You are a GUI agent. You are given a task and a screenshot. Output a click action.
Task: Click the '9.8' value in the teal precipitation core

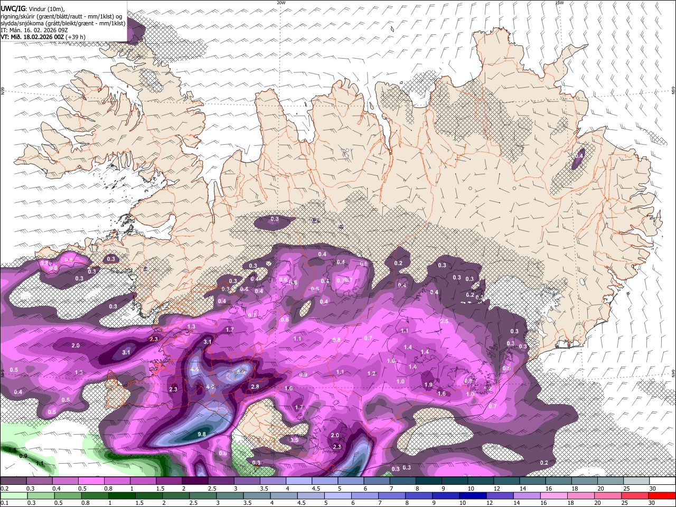[x=201, y=434]
